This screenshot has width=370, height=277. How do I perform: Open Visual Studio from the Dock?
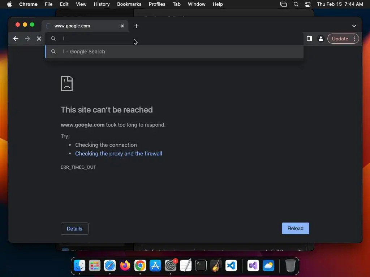coord(253,266)
